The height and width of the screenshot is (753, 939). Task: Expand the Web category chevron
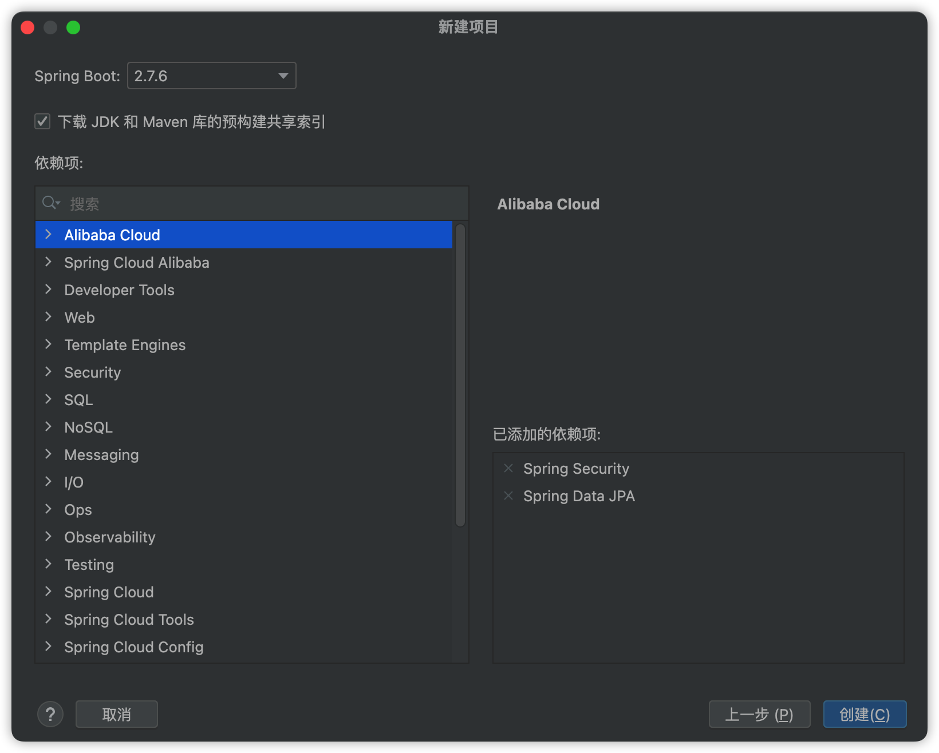(x=49, y=317)
